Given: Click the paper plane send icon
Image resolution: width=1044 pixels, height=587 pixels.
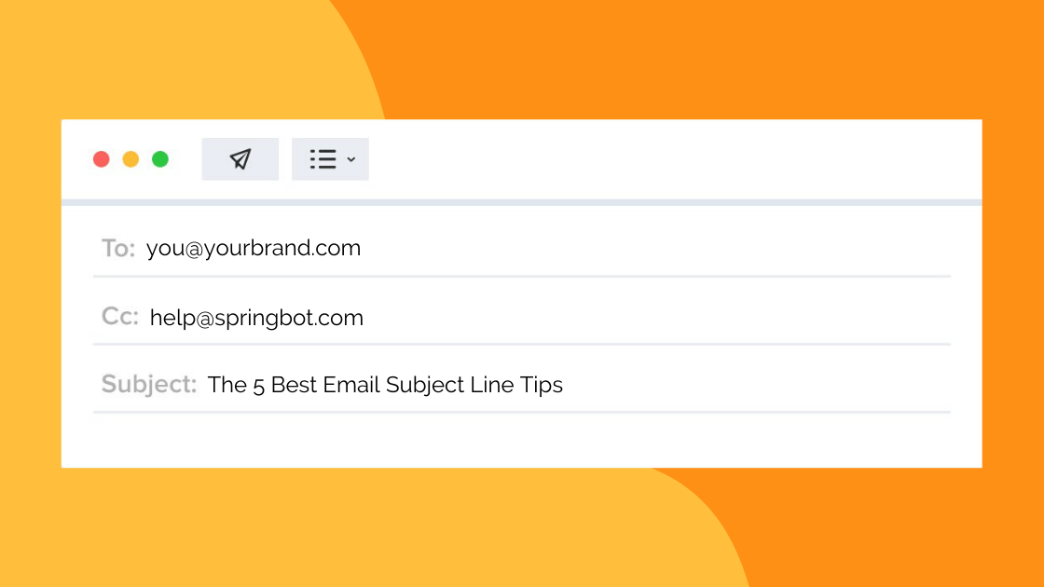Looking at the screenshot, I should [x=240, y=159].
